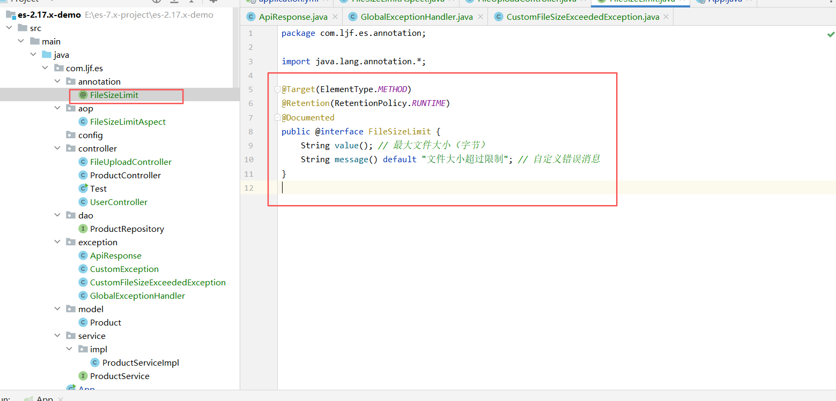Collapse the impl package
The image size is (836, 401).
[x=70, y=349]
